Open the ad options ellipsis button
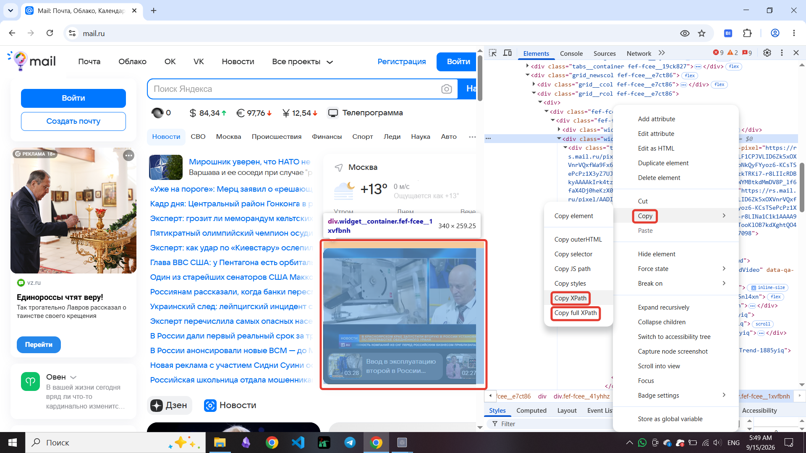The image size is (806, 453). coord(128,156)
